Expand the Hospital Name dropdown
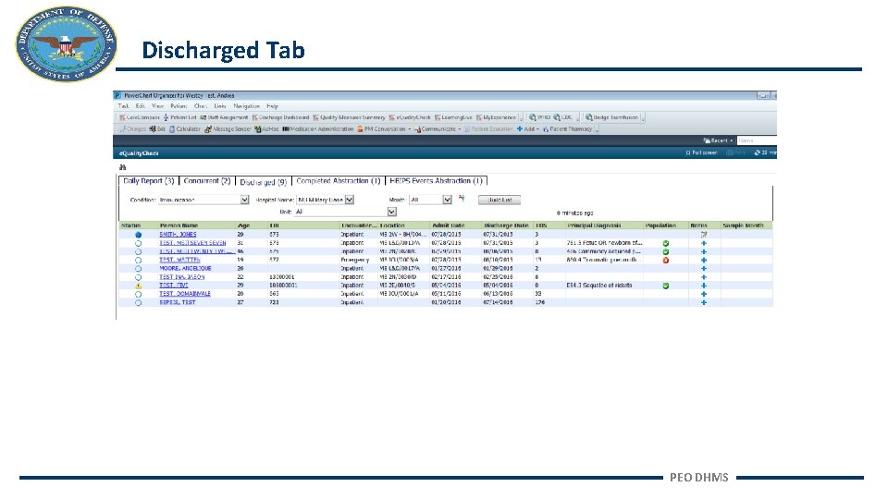888x499 pixels. (x=350, y=200)
